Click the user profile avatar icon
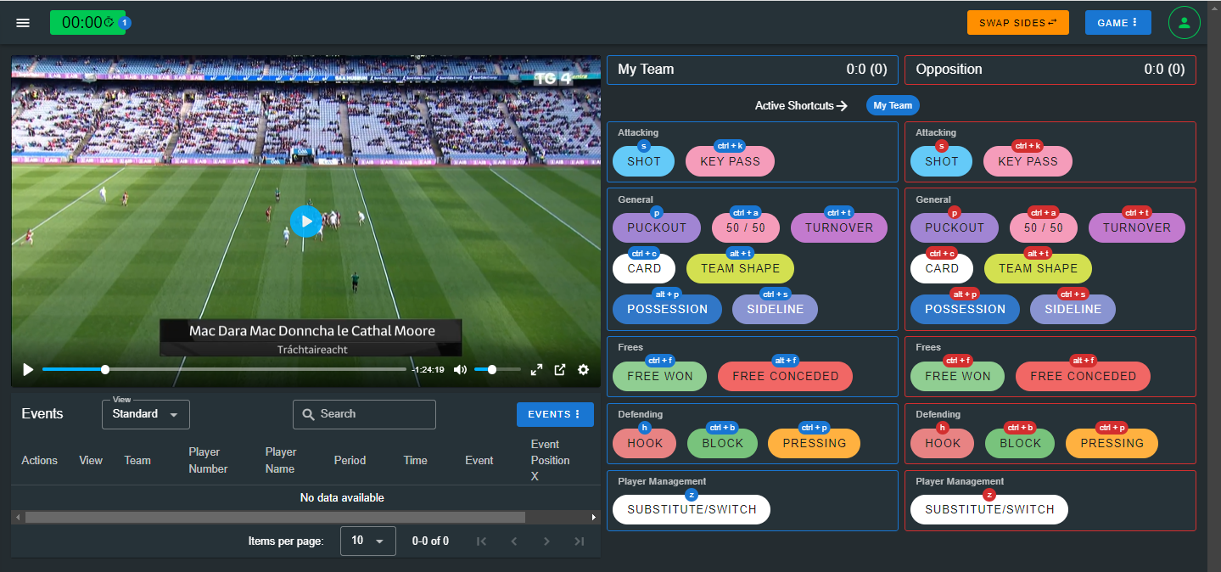 [1184, 23]
